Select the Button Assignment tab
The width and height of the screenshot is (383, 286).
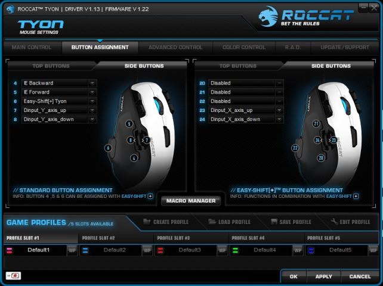[100, 47]
